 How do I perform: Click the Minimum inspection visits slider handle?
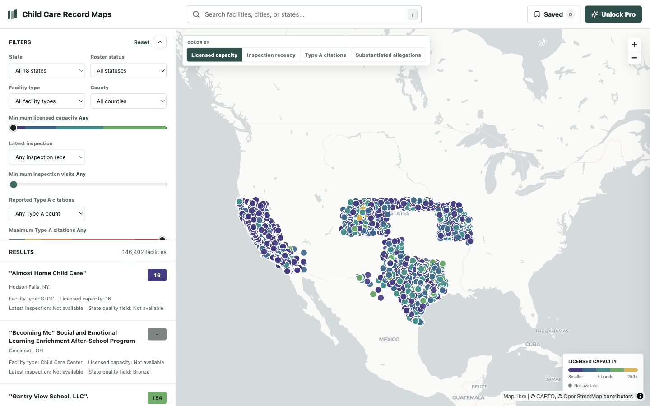pyautogui.click(x=14, y=185)
